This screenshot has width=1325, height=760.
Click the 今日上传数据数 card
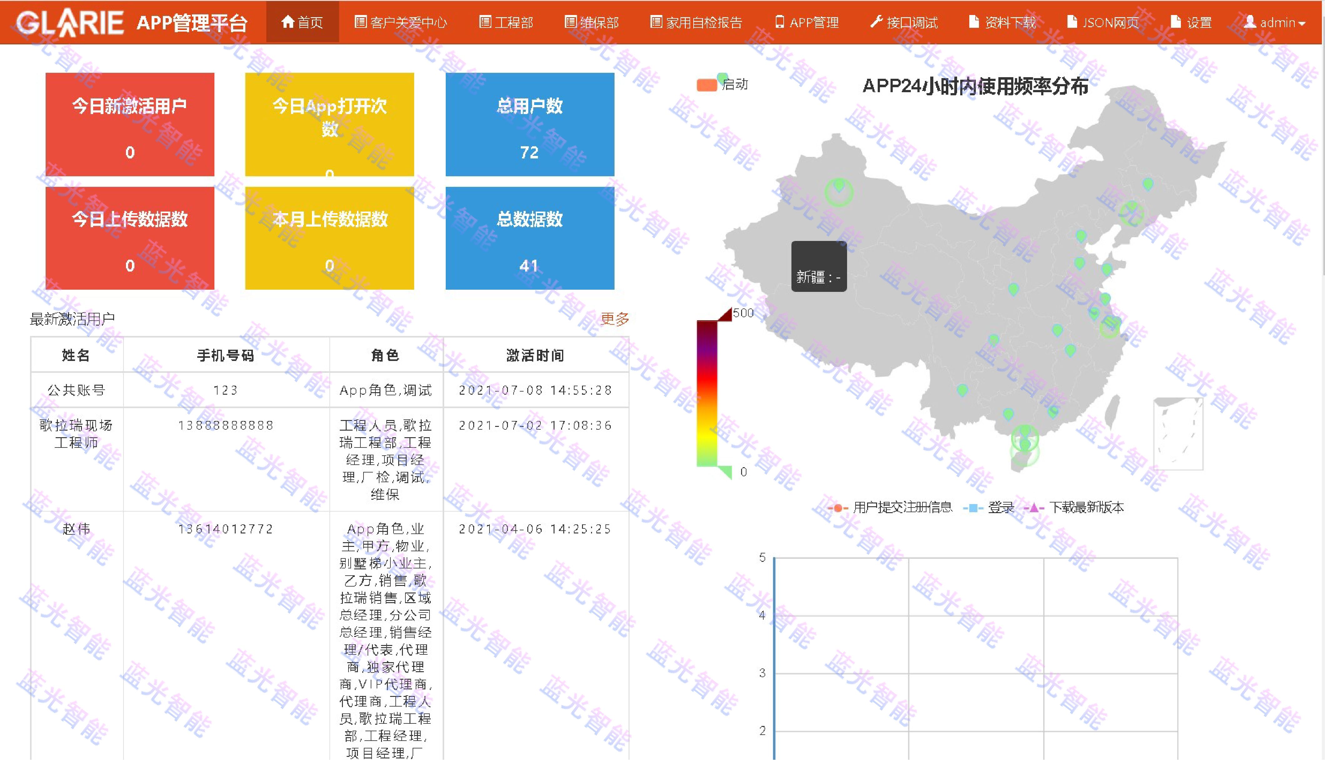point(130,238)
